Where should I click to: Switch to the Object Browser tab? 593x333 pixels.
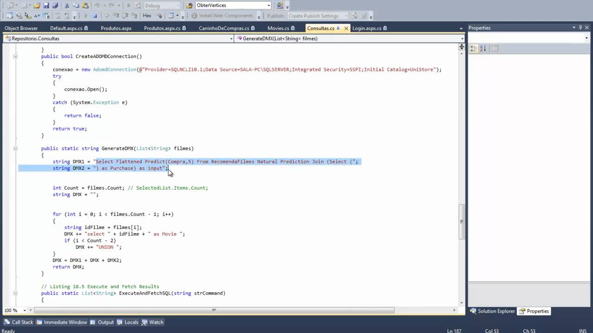coord(21,28)
